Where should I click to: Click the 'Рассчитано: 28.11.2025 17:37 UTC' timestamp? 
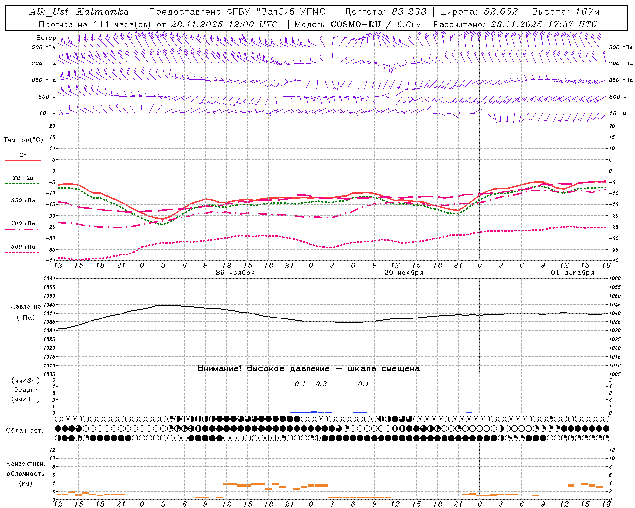point(515,24)
